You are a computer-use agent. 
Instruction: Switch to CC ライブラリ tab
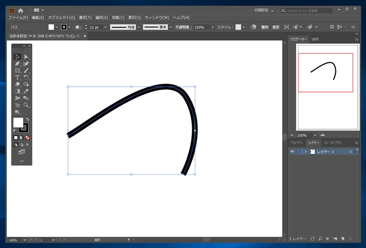(x=333, y=143)
